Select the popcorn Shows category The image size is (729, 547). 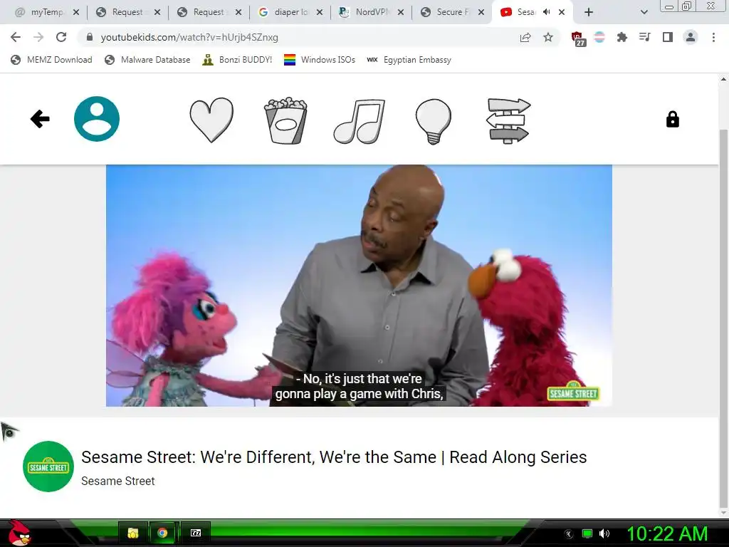[285, 120]
